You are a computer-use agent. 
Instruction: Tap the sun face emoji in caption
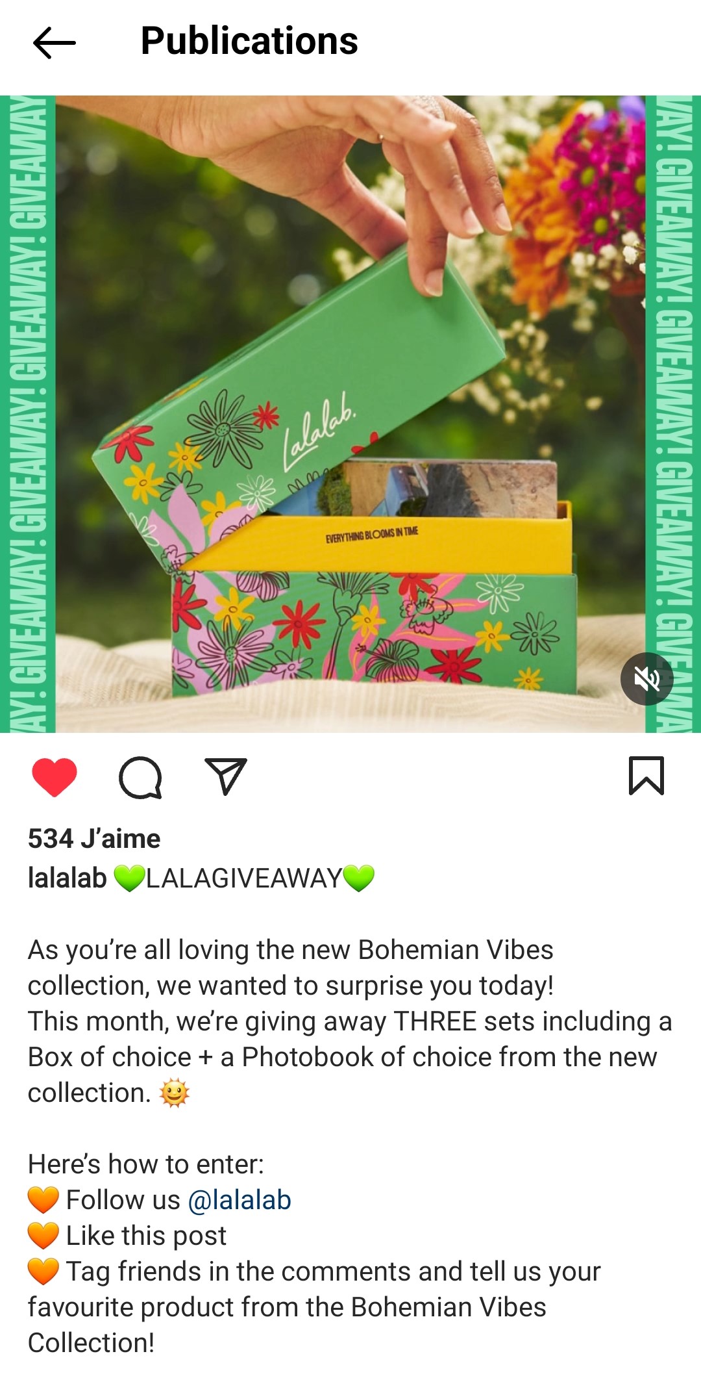[x=175, y=1093]
